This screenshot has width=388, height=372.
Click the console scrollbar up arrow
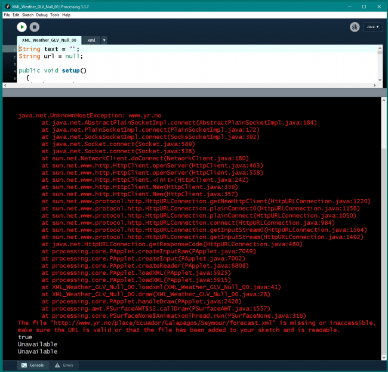[384, 100]
